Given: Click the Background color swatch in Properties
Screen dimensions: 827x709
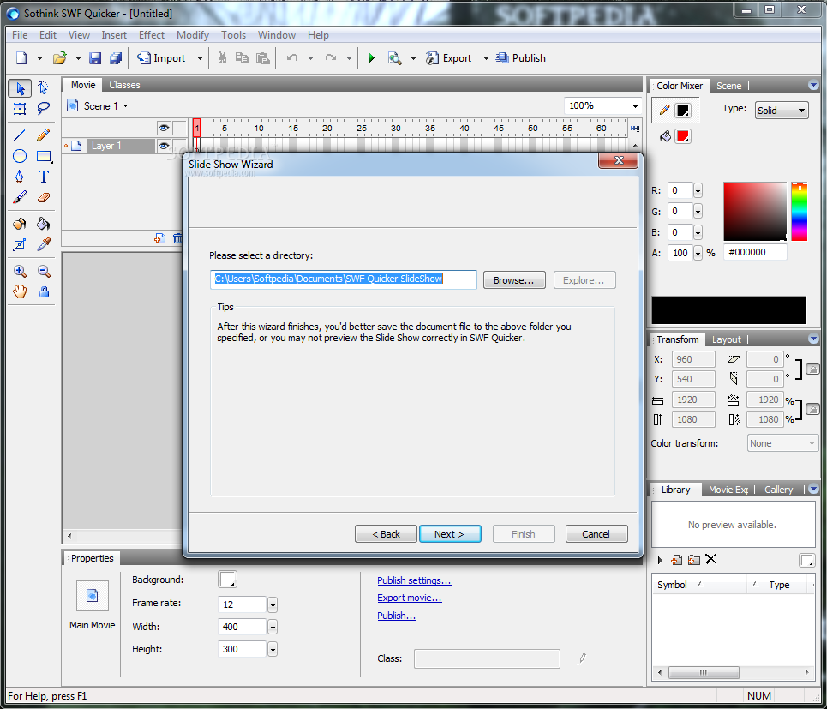Looking at the screenshot, I should click(227, 580).
